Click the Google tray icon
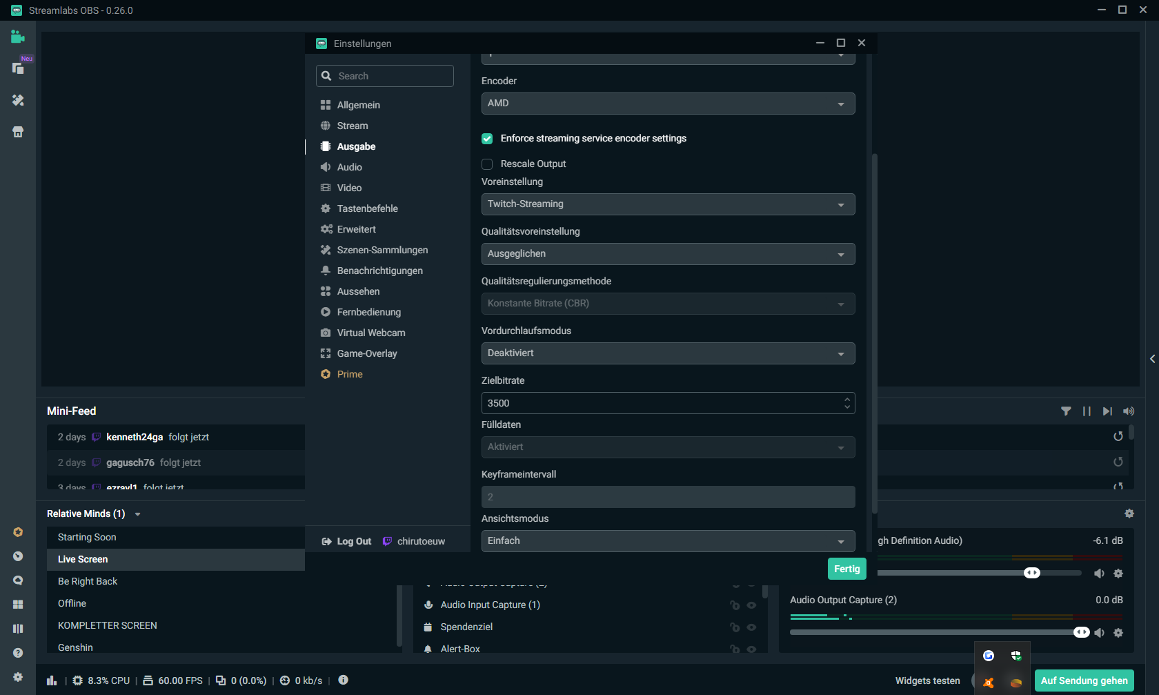The width and height of the screenshot is (1159, 695). (989, 656)
